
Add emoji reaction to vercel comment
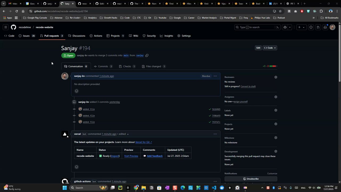(x=76, y=167)
